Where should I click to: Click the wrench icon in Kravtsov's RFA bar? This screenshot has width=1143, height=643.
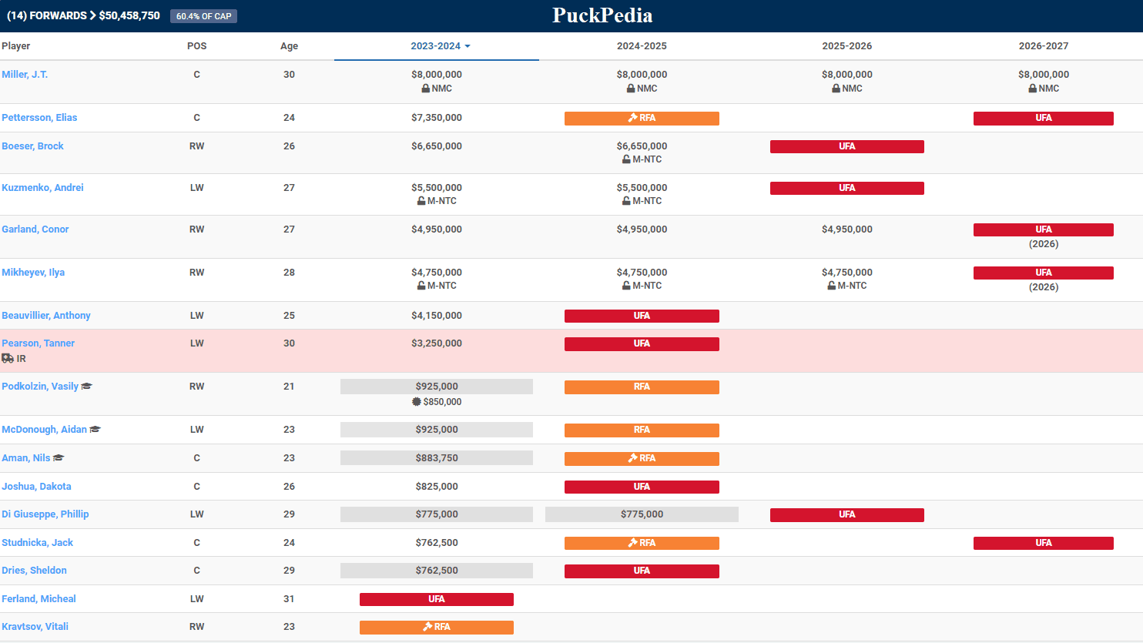click(427, 627)
